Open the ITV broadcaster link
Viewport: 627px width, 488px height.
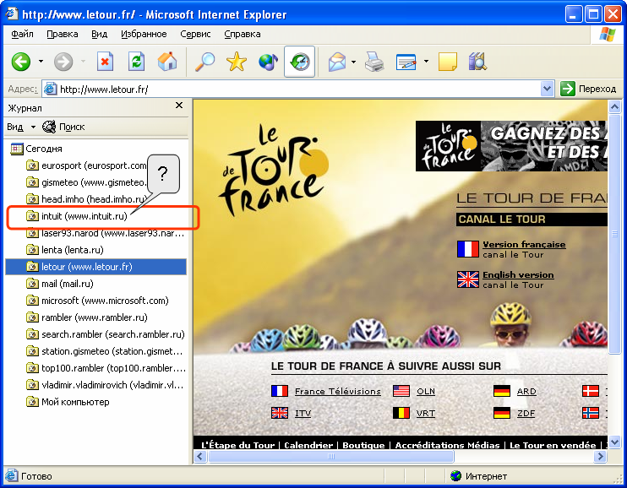coord(303,413)
